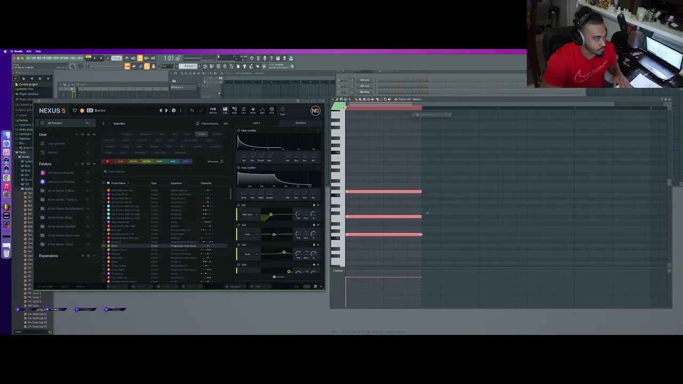Select the Chord category tag
The height and width of the screenshot is (384, 683).
201,134
